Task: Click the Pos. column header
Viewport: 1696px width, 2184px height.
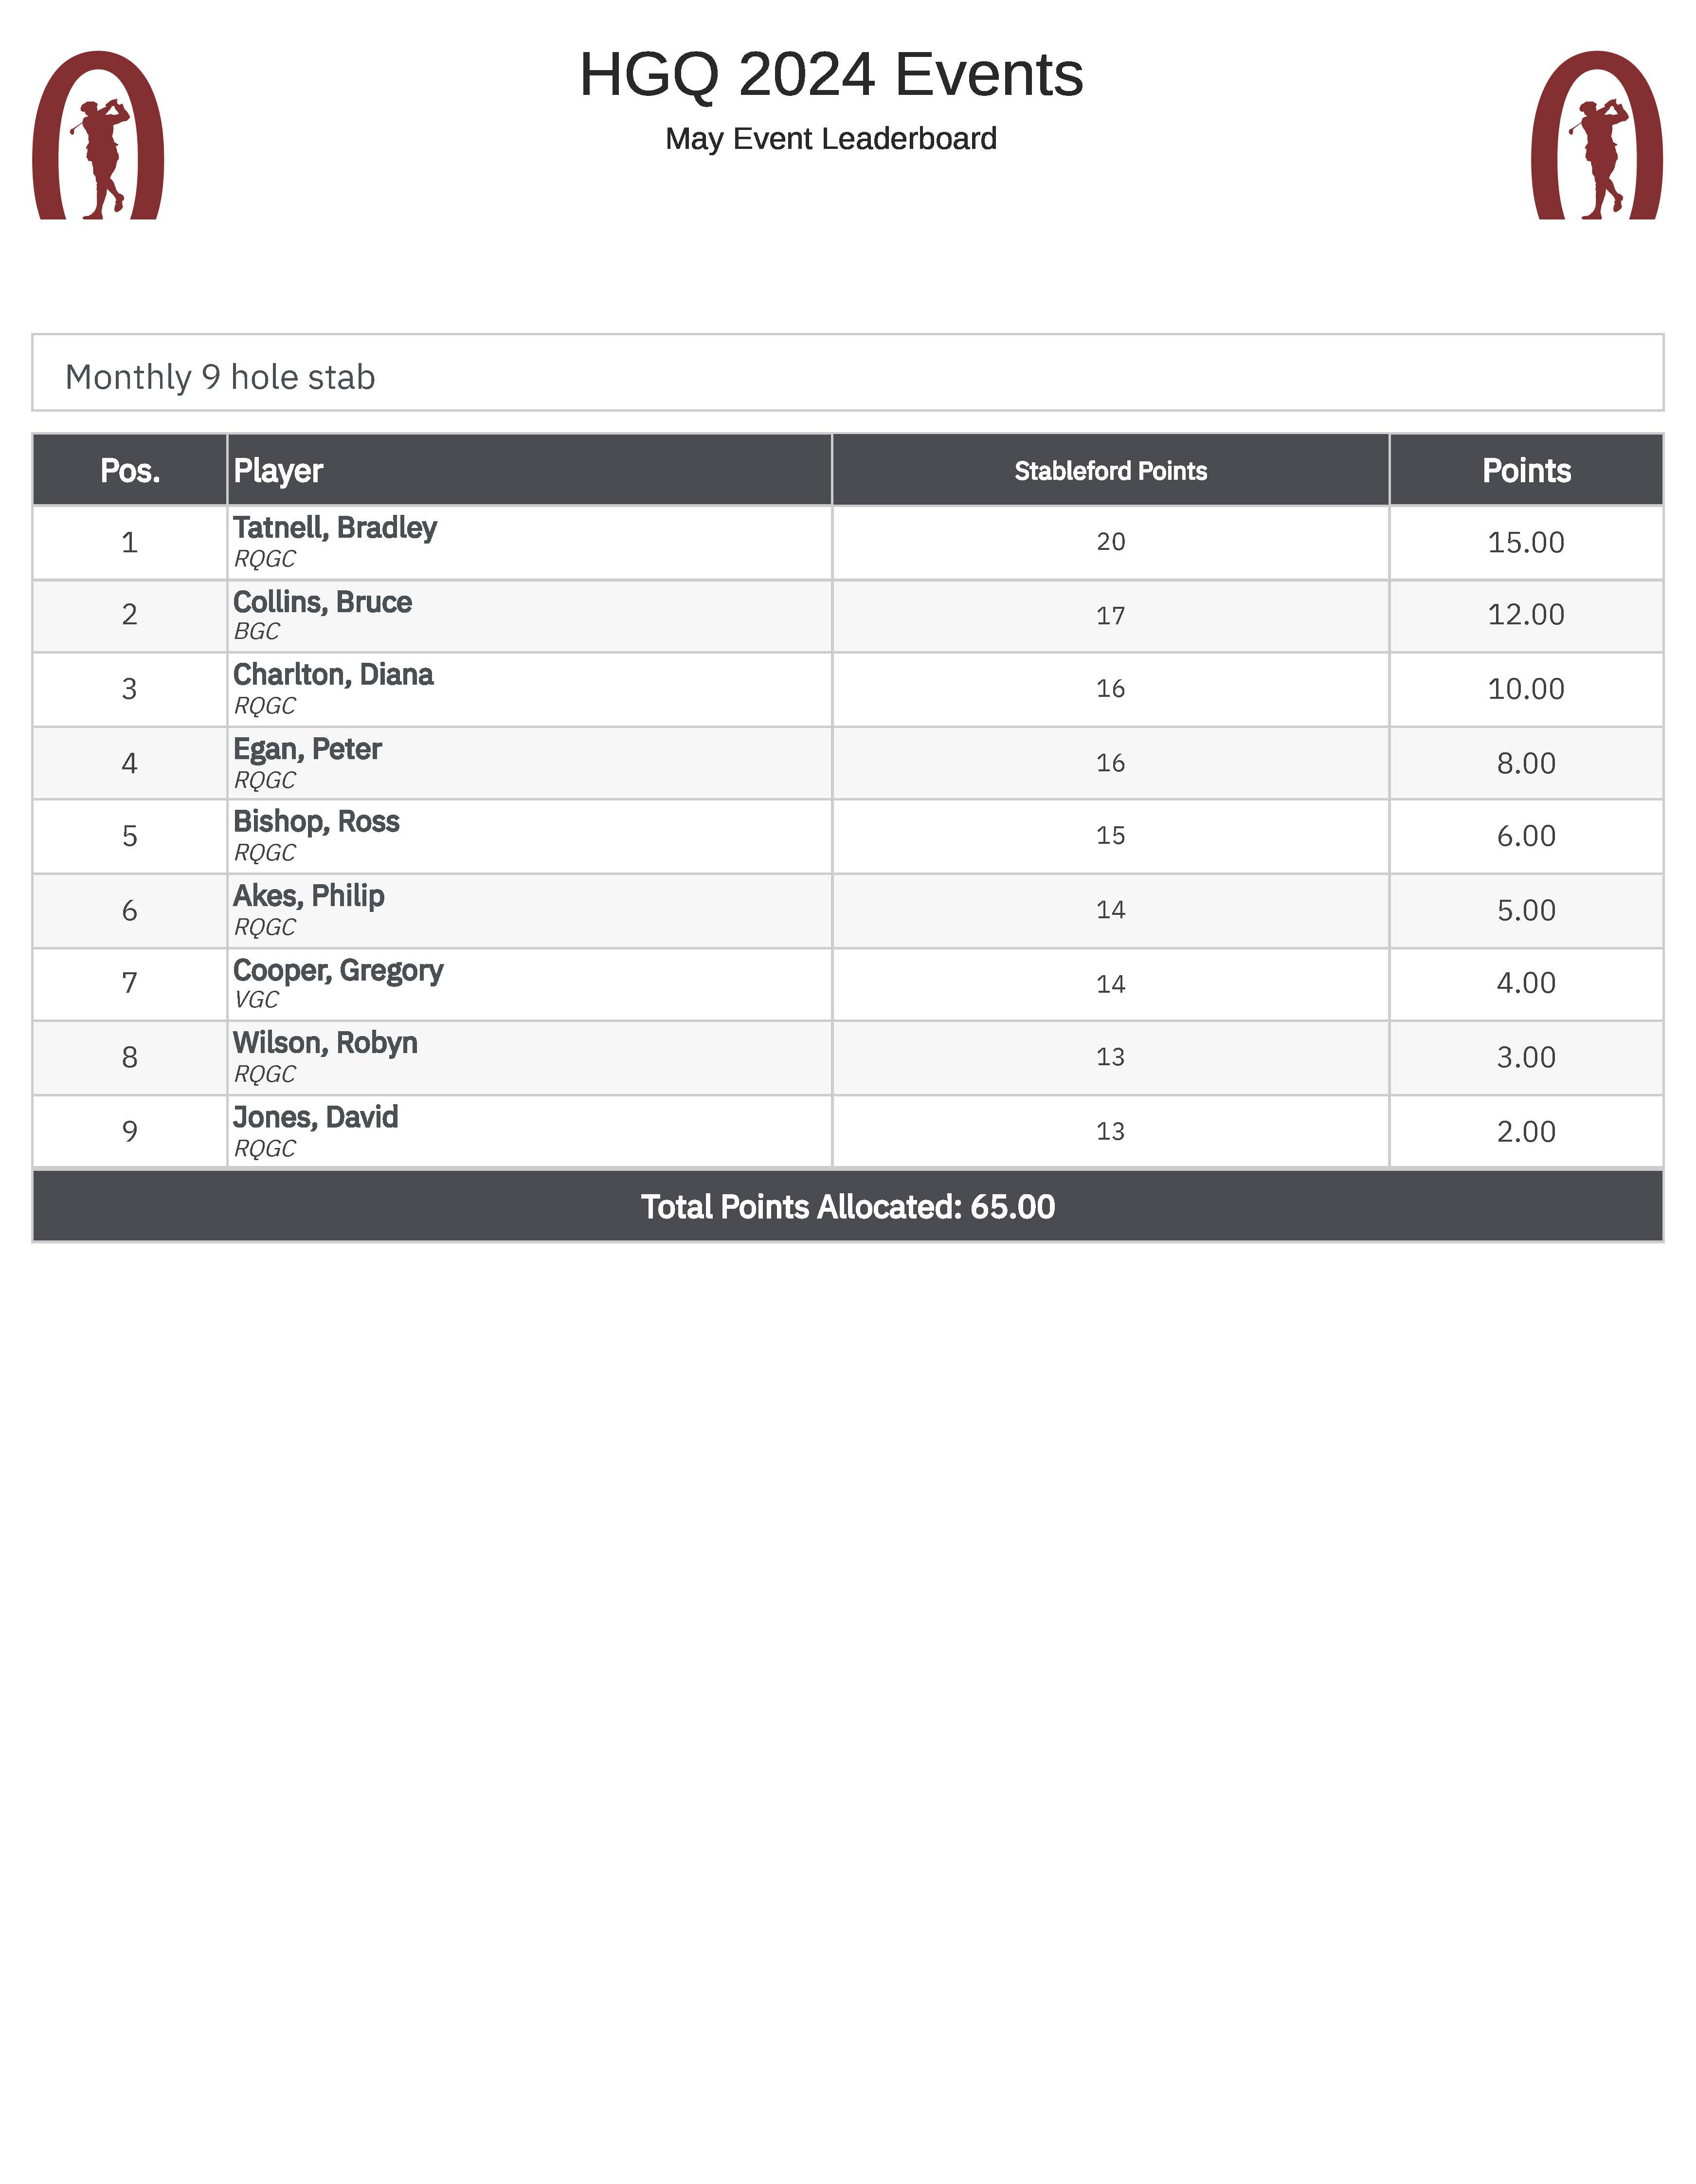Action: coord(130,471)
